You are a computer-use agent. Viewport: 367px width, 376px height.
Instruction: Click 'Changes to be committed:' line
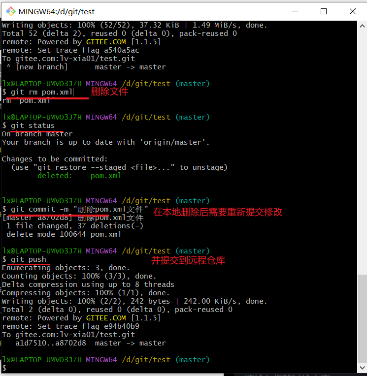[x=55, y=159]
